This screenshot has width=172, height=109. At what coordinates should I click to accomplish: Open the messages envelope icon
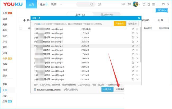point(129,4)
